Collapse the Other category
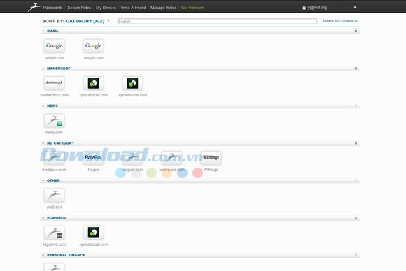 (43, 180)
